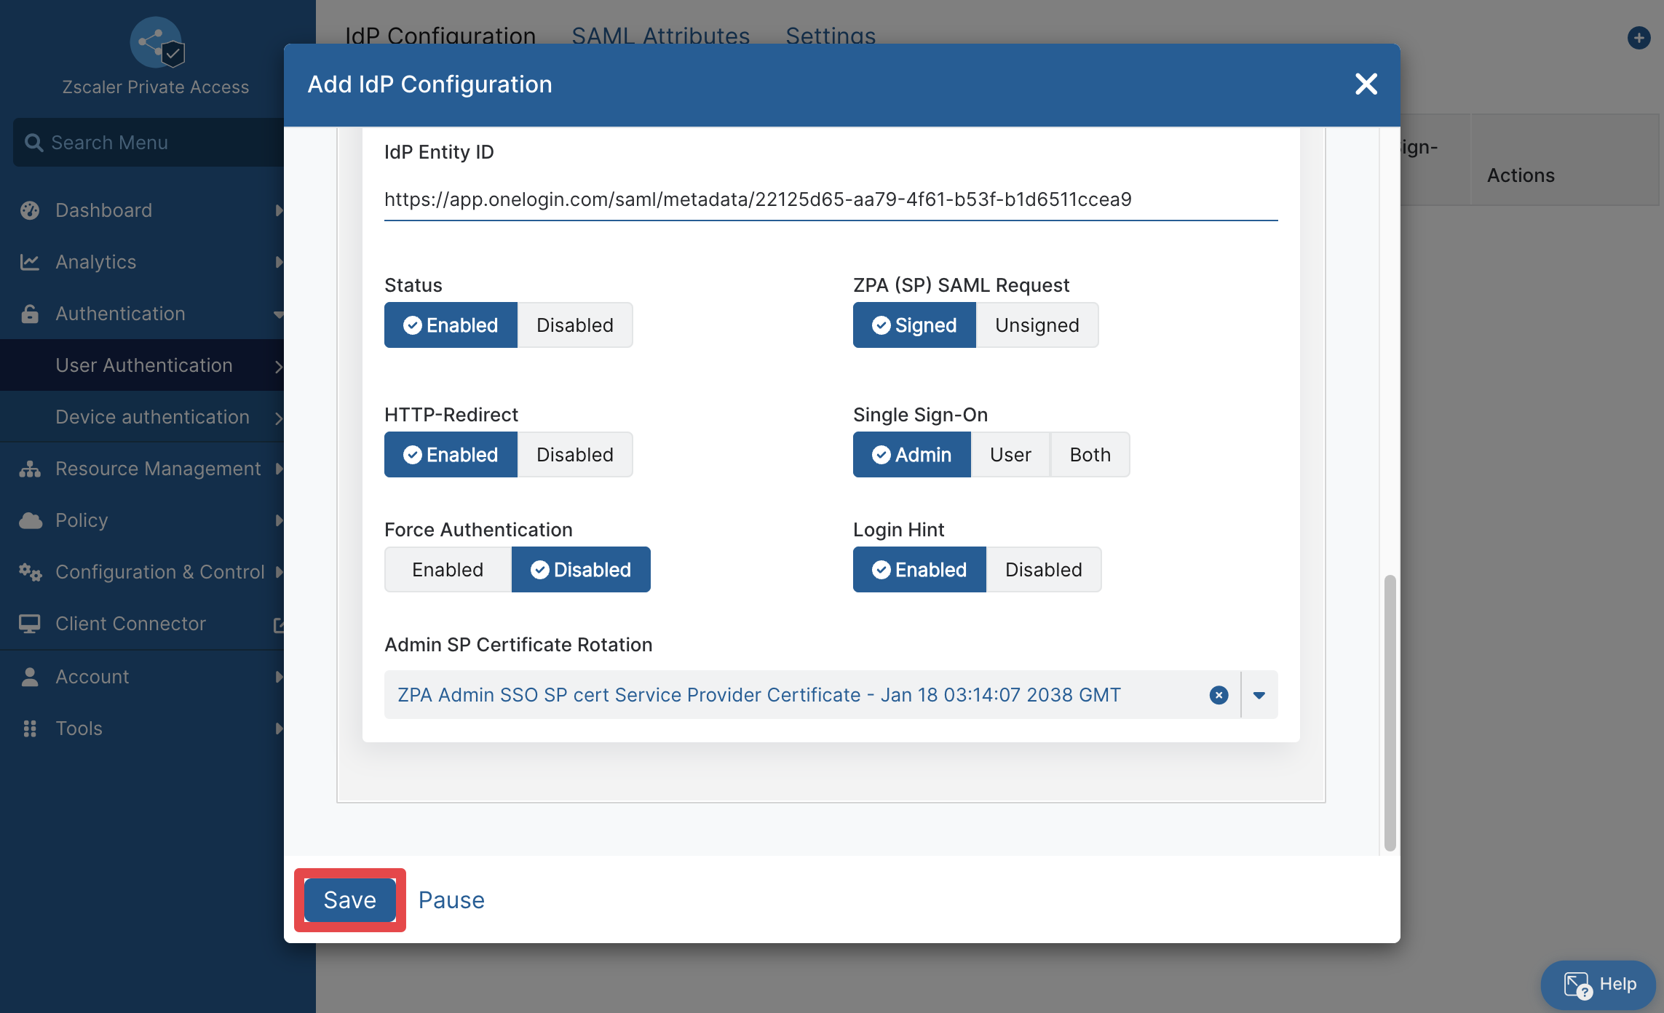This screenshot has height=1013, width=1664.
Task: Click the Tools grid icon
Action: click(x=30, y=728)
